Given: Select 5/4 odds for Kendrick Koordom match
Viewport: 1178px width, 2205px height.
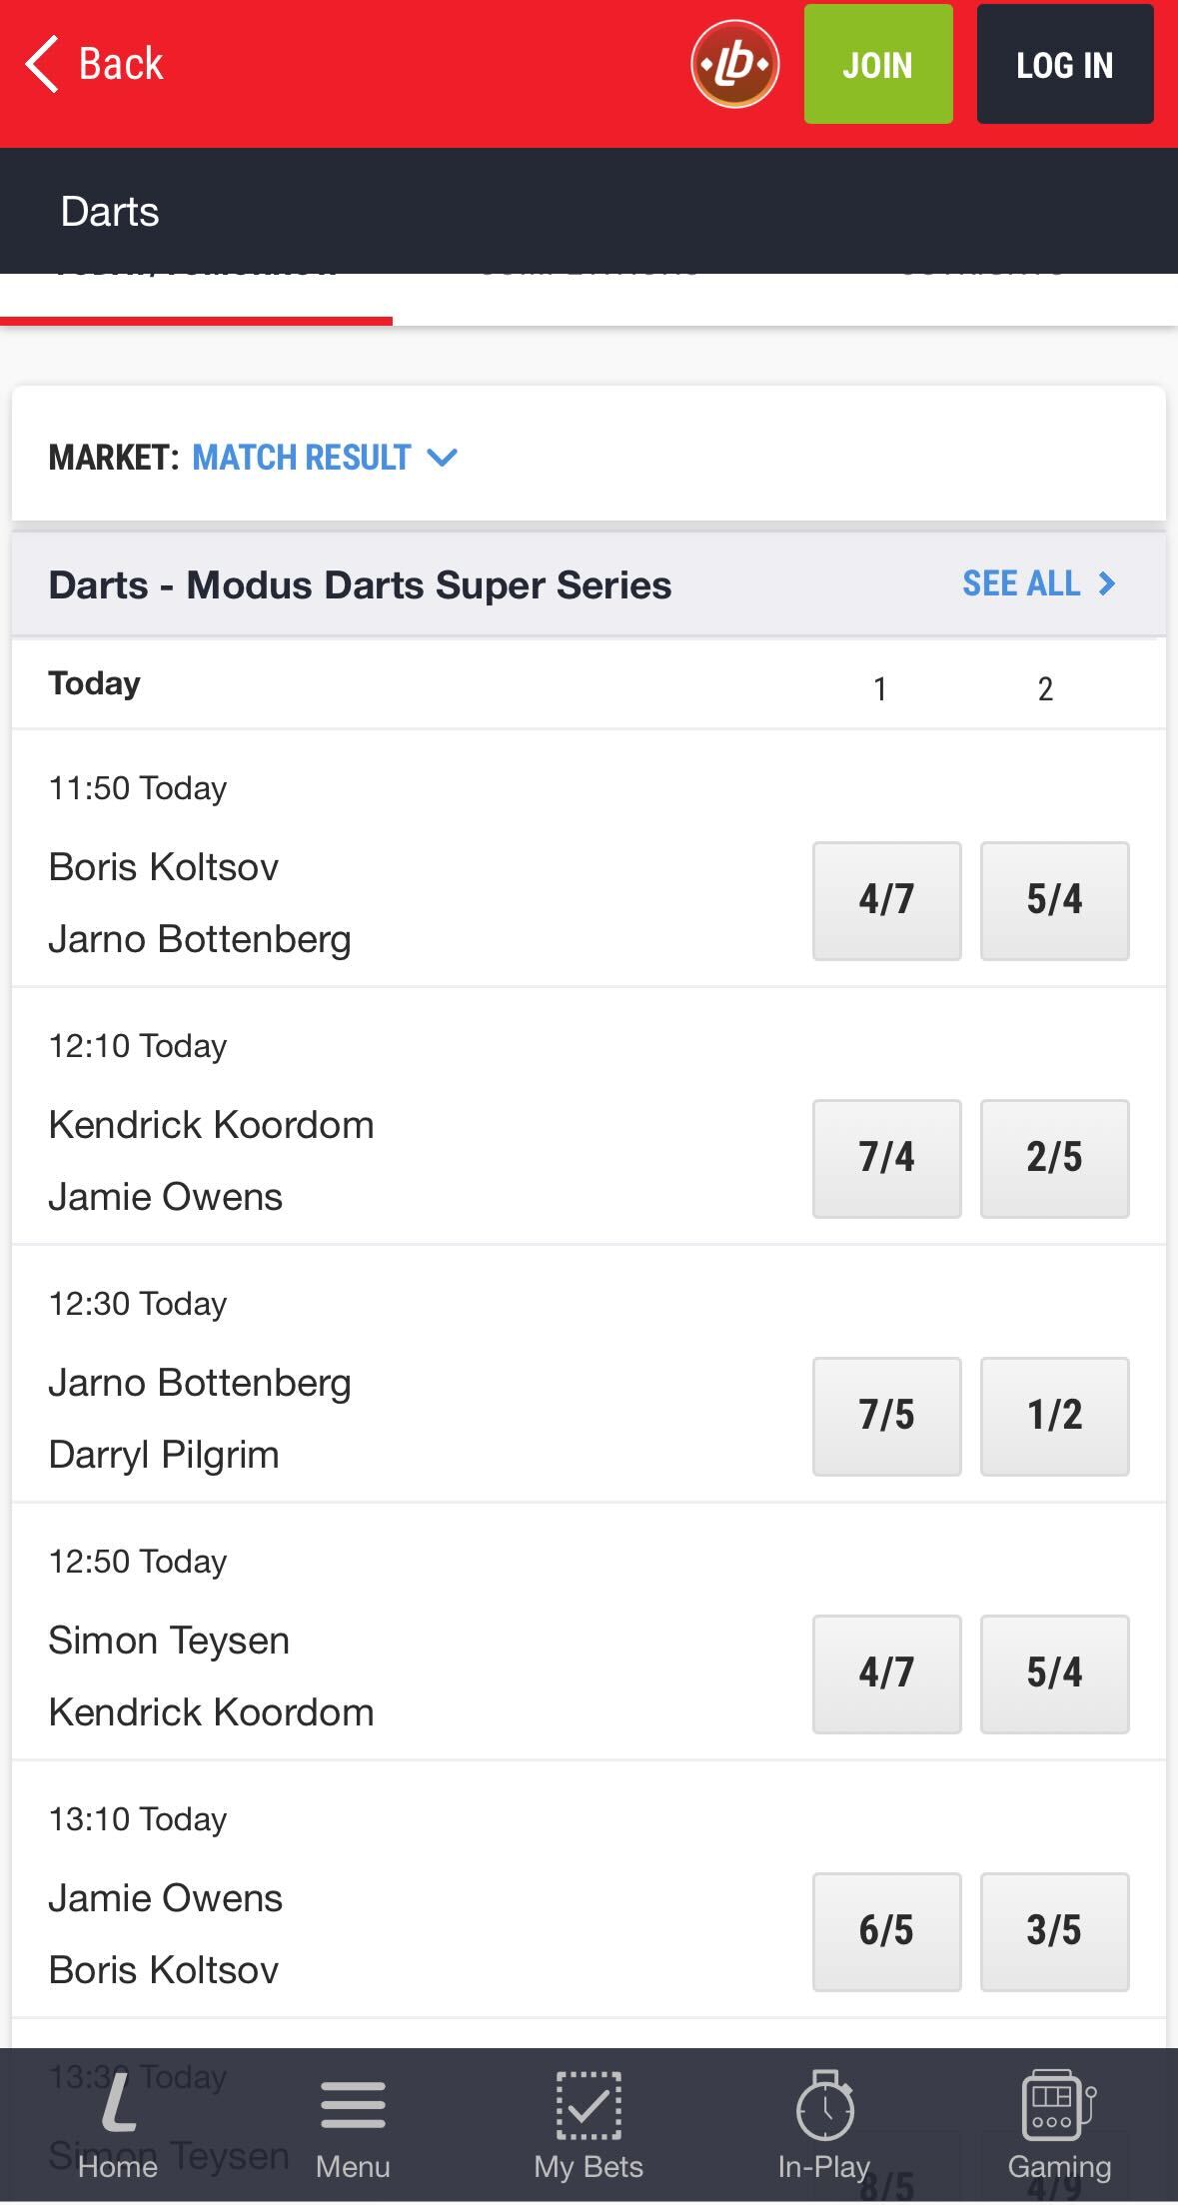Looking at the screenshot, I should click(1054, 1673).
